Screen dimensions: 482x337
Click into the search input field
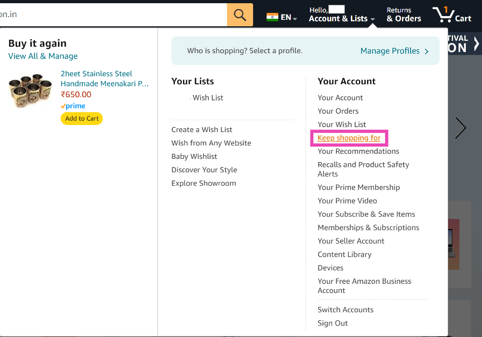(x=113, y=14)
